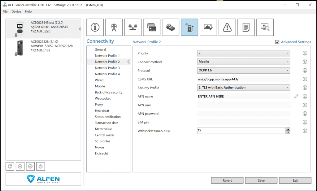Screen dimensions: 317x191
Task: Open the Security Profile dropdown
Action: coord(243,88)
